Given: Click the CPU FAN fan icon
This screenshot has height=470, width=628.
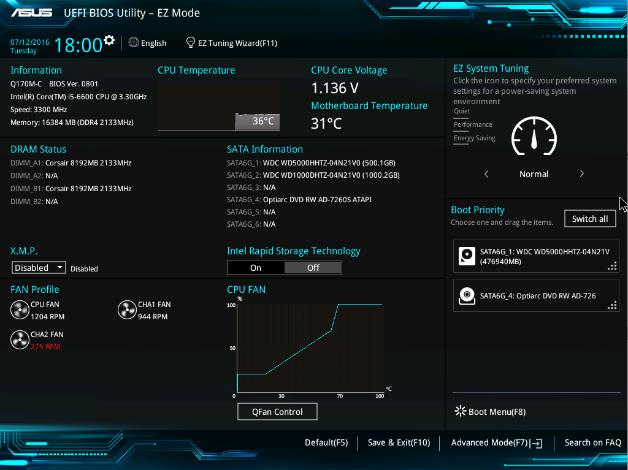Looking at the screenshot, I should 20,310.
